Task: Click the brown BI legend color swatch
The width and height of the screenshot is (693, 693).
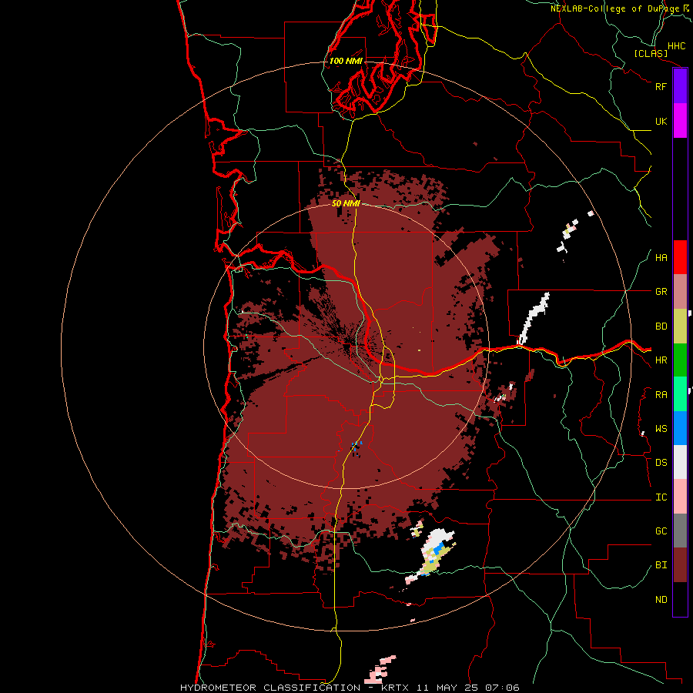Action: coord(680,565)
